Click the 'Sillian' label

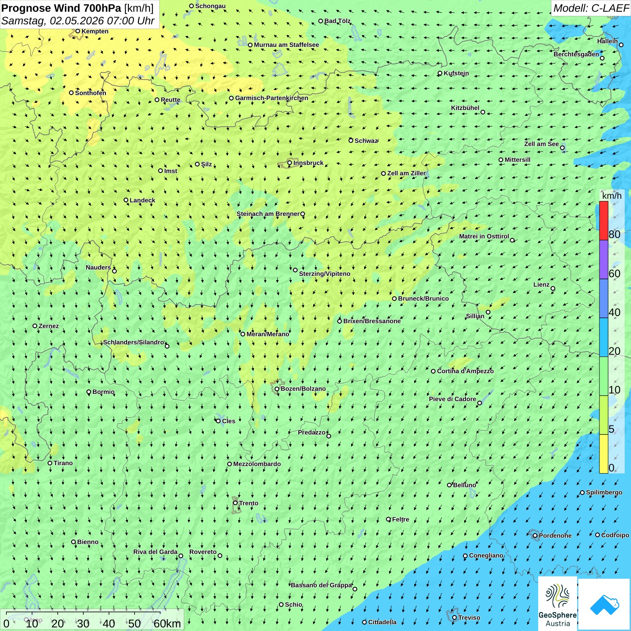point(475,316)
